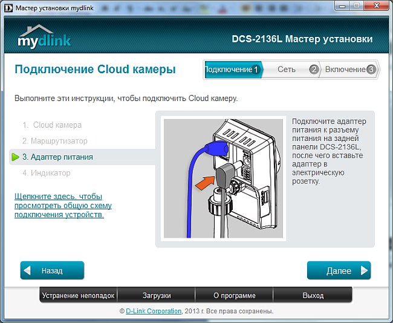393x323 pixels.
Task: Click the camera power adapter illustration
Action: click(x=224, y=178)
